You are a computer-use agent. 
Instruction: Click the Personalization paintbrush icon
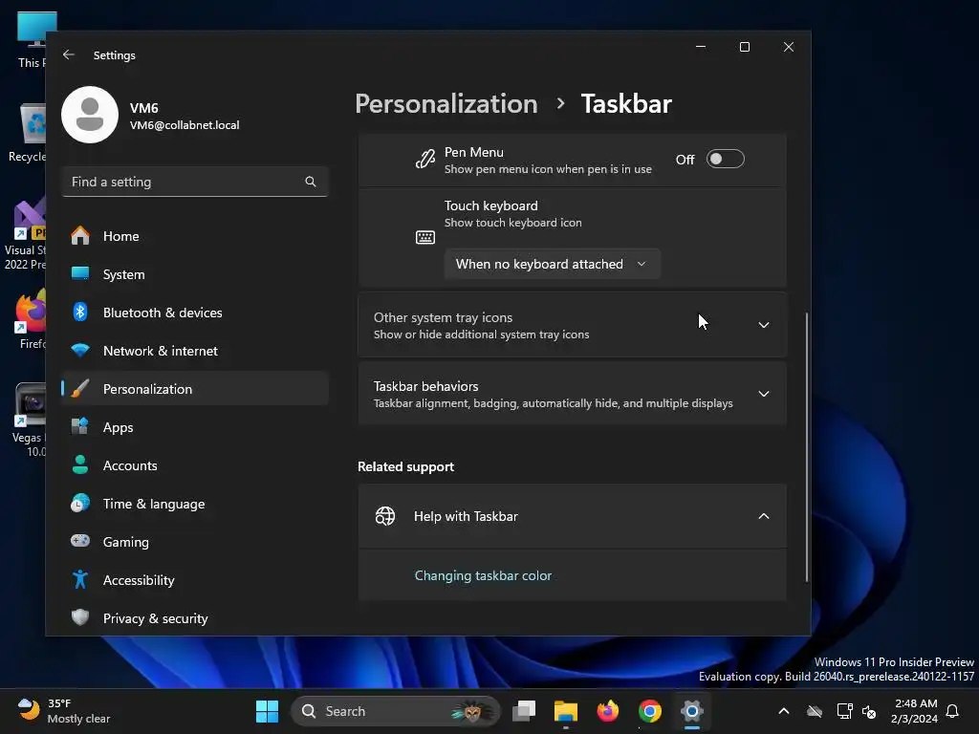[x=80, y=389]
